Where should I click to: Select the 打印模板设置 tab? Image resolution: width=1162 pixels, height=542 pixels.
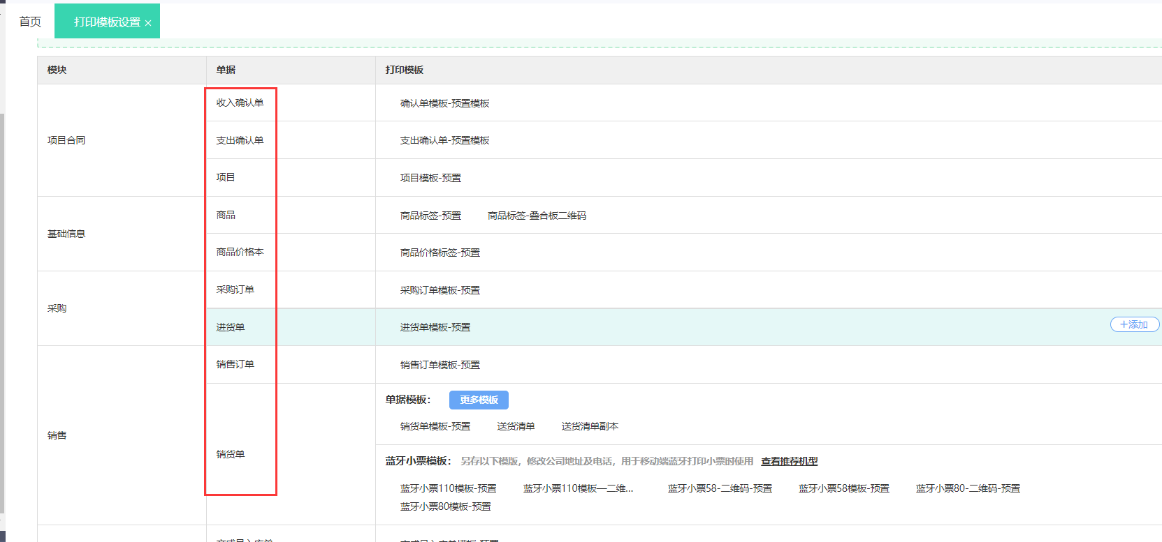(107, 22)
